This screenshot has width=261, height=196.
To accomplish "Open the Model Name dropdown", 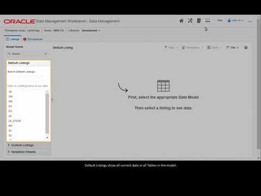I will click(27, 54).
